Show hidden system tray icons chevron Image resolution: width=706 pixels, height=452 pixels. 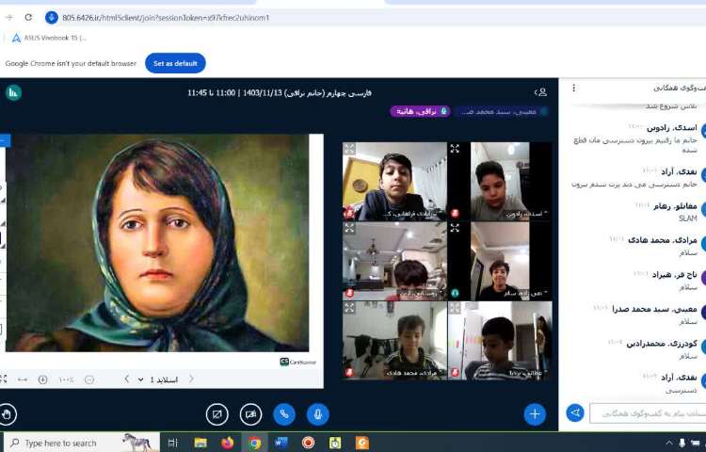pyautogui.click(x=669, y=443)
